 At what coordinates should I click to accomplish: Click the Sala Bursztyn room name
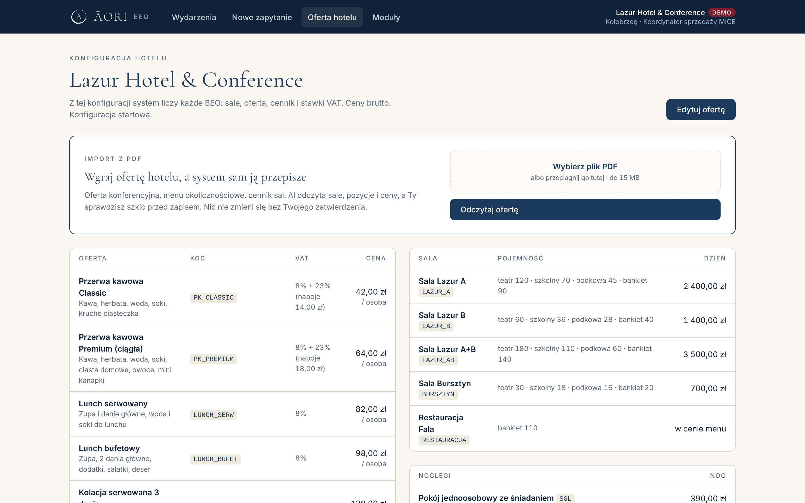(x=445, y=384)
